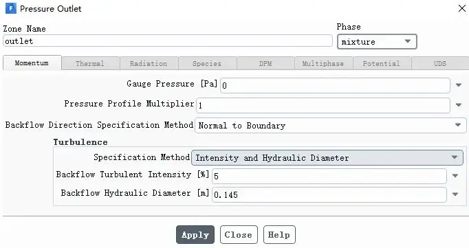469x248 pixels.
Task: Open the Backflow Hydraulic Diameter options arrow
Action: (455, 194)
